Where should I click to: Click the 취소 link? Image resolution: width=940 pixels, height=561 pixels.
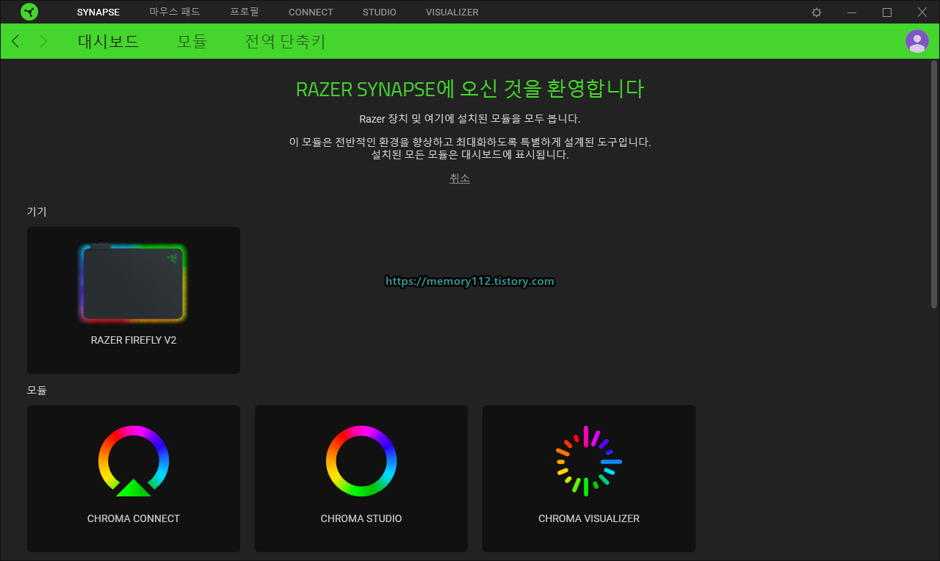tap(460, 178)
